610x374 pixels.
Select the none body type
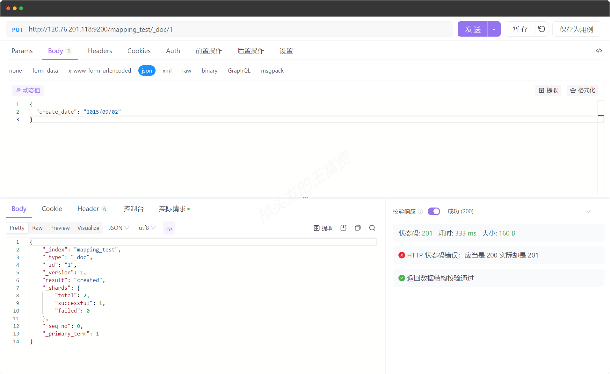16,71
